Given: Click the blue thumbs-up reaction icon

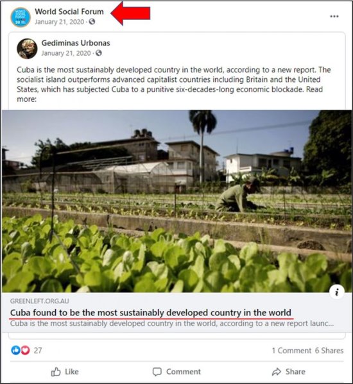Looking at the screenshot, I should [15, 350].
